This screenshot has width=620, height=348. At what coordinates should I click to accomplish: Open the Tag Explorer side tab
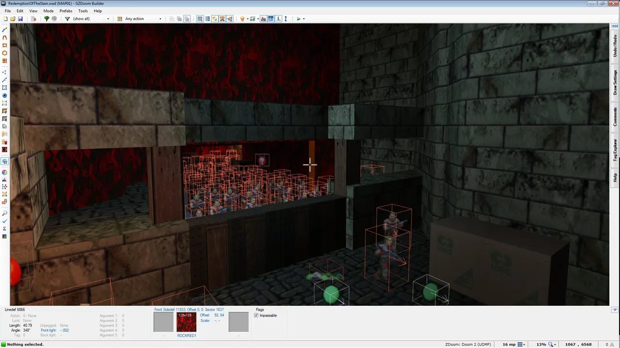(x=615, y=150)
